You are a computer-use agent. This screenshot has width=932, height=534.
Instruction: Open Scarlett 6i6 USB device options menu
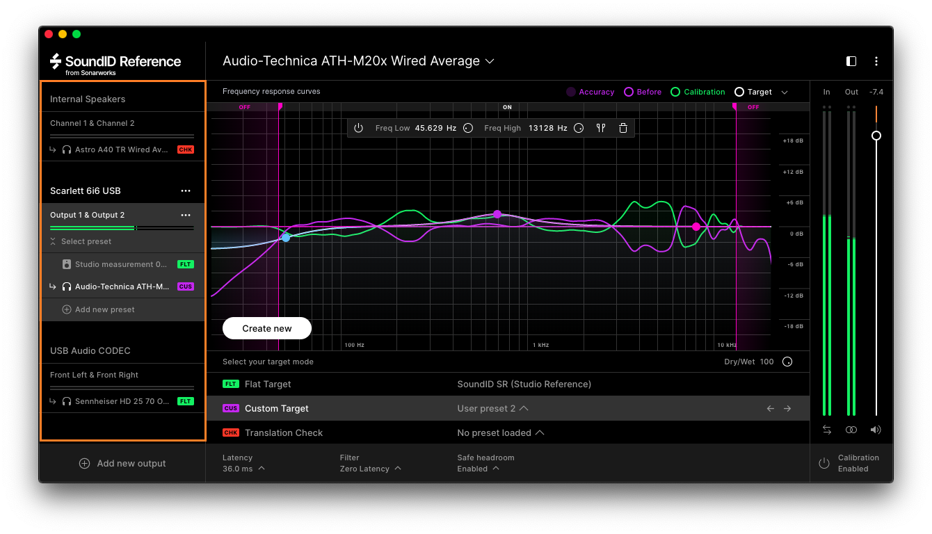click(x=186, y=191)
